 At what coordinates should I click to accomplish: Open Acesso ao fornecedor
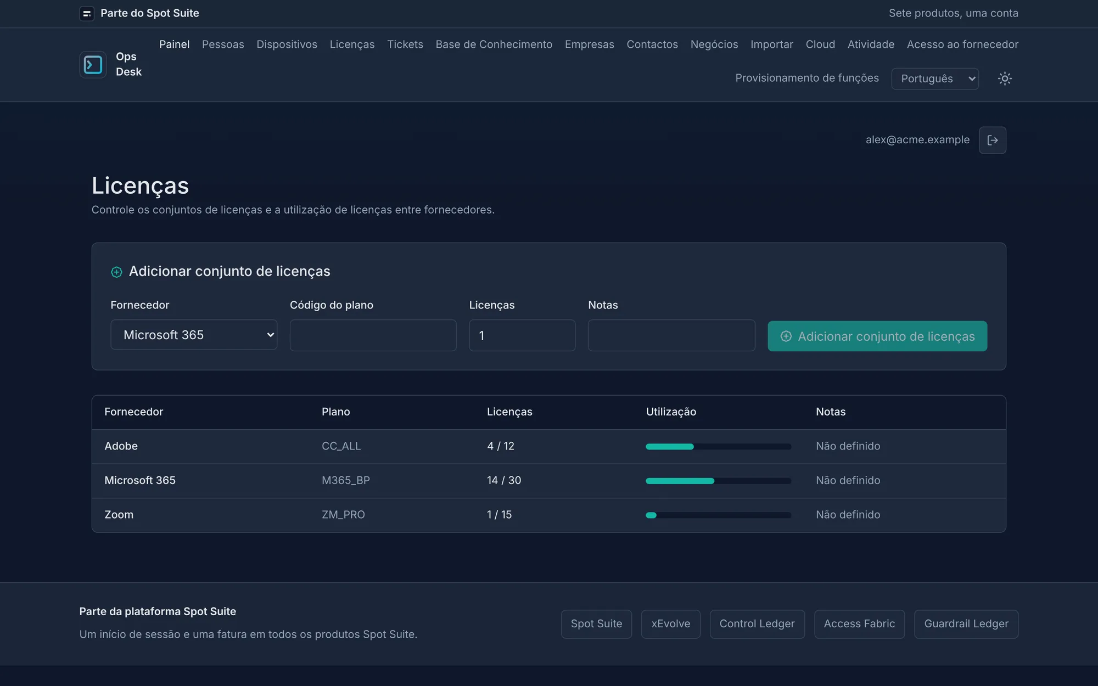coord(962,44)
